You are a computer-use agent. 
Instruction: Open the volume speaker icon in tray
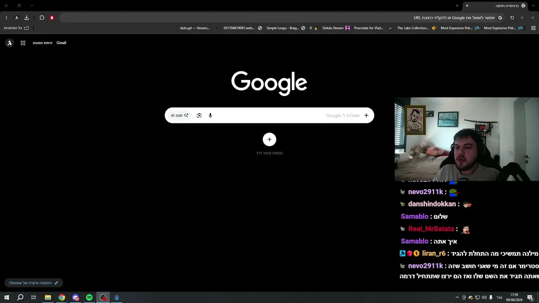point(484,298)
